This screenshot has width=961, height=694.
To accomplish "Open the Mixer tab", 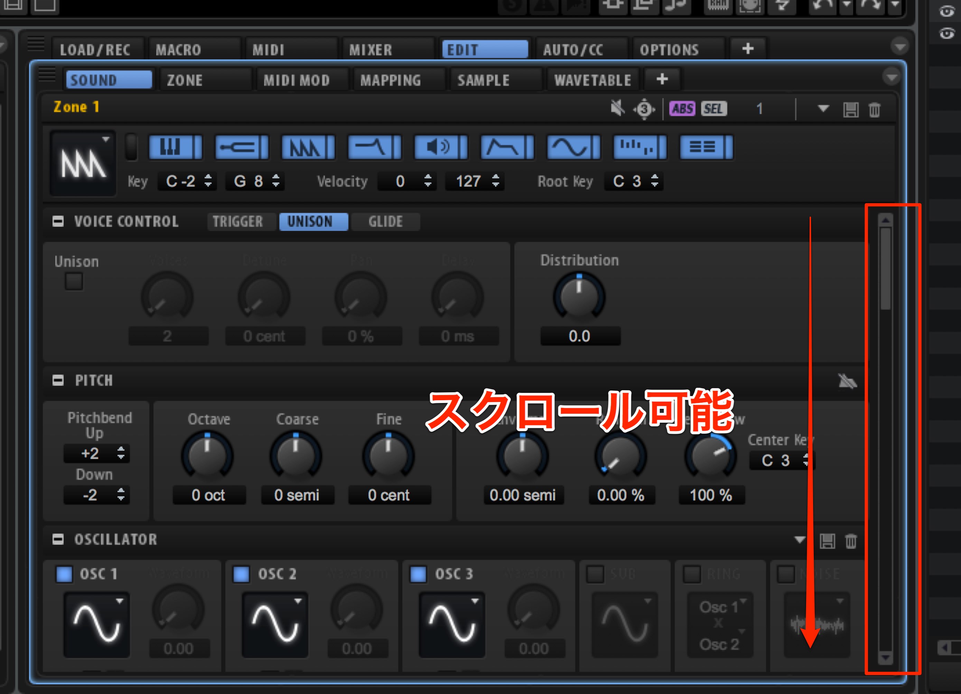I will pos(389,49).
